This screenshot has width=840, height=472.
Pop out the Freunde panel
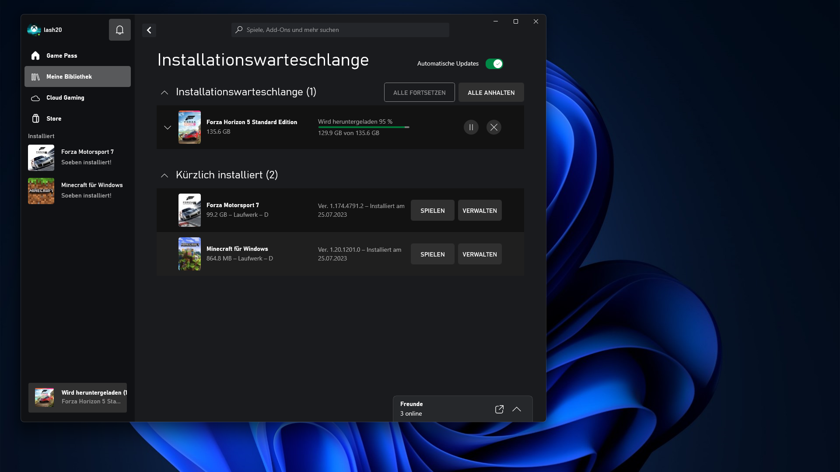pyautogui.click(x=499, y=409)
